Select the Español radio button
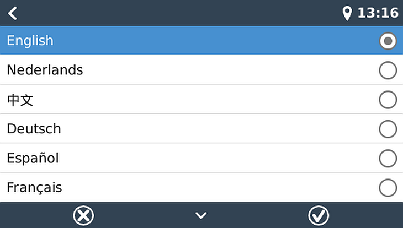403x228 pixels. tap(388, 159)
